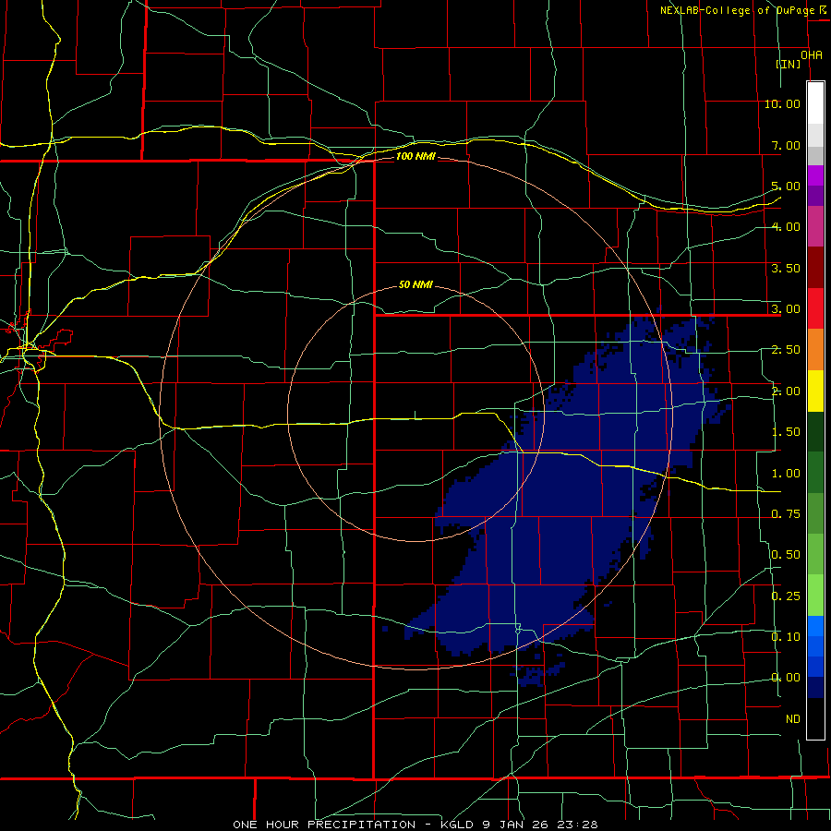The height and width of the screenshot is (831, 831).
Task: Click the 2.50 scale value
Action: 786,350
